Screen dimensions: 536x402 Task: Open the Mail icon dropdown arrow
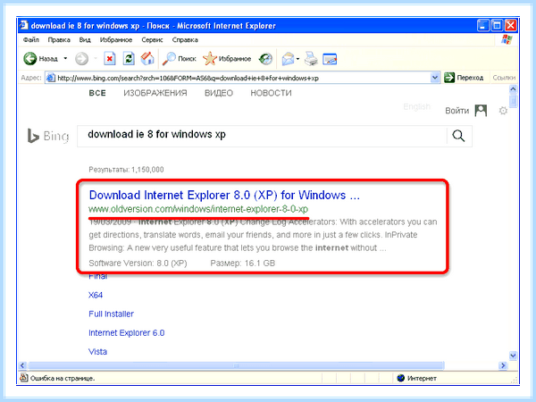297,59
